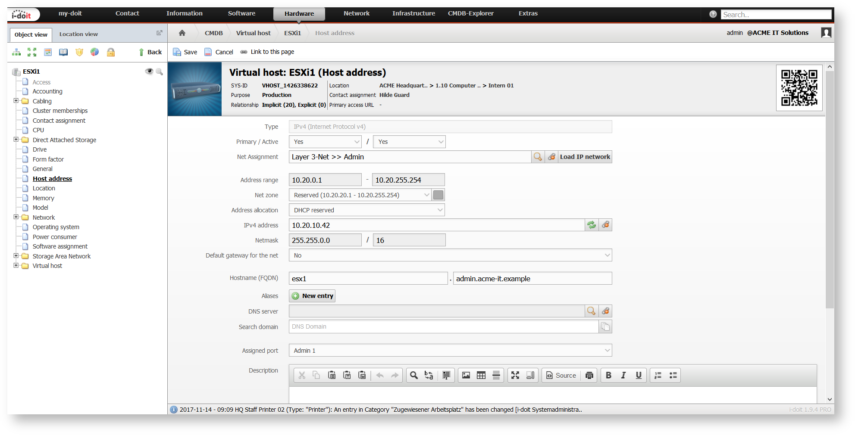Open the hierarchy tree icon in left toolbar
This screenshot has width=855, height=435.
16,52
